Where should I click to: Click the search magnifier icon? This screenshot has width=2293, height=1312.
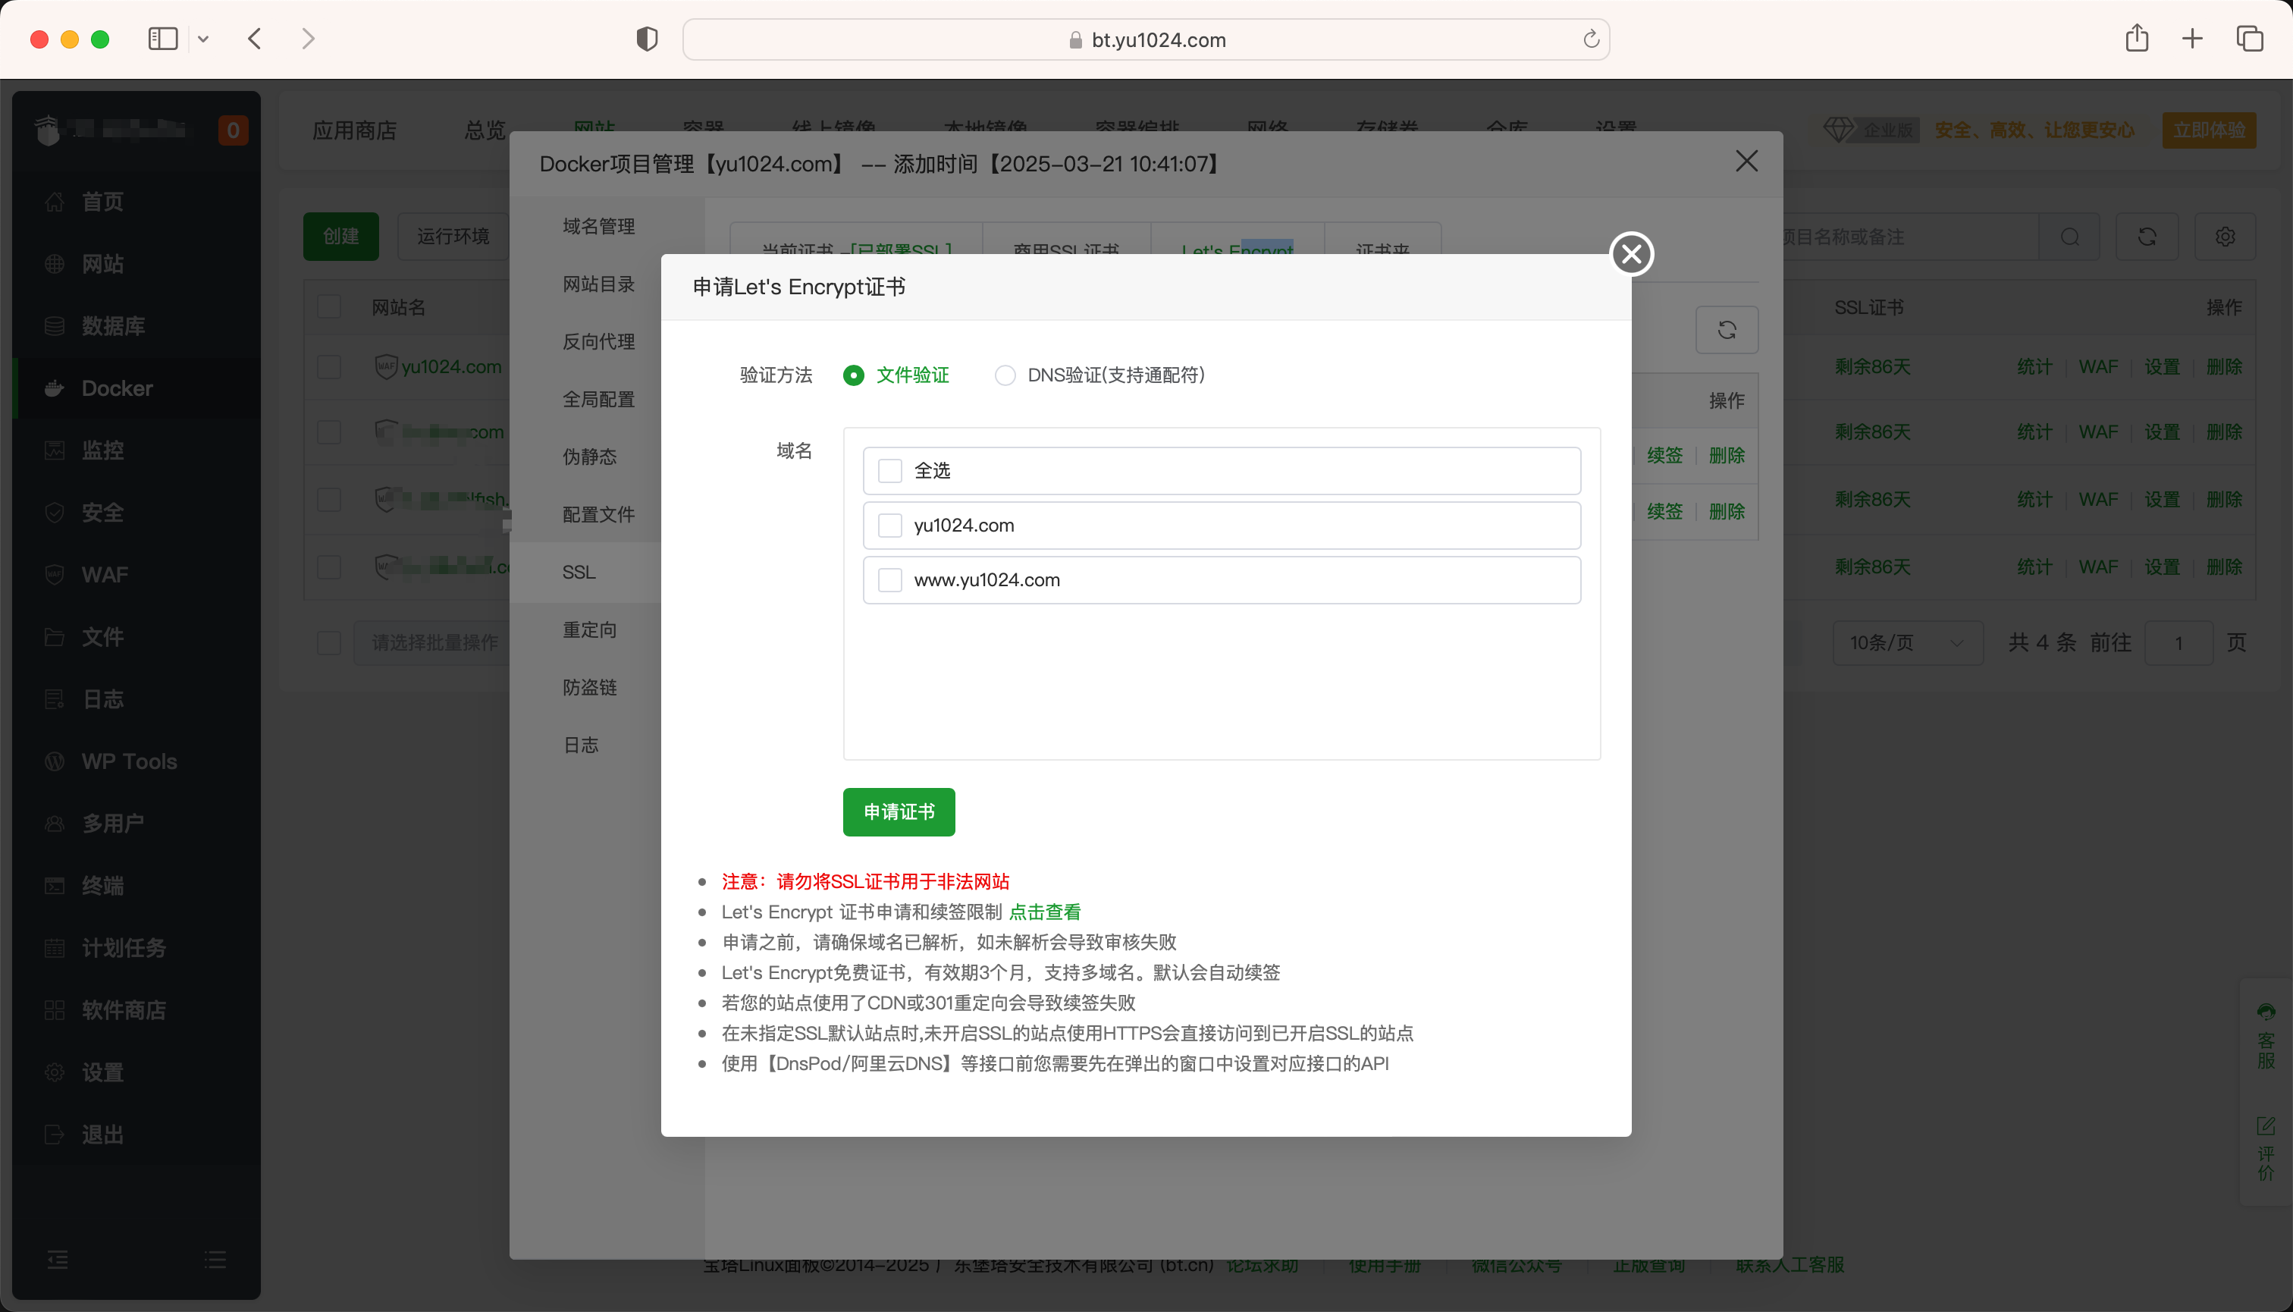2071,236
